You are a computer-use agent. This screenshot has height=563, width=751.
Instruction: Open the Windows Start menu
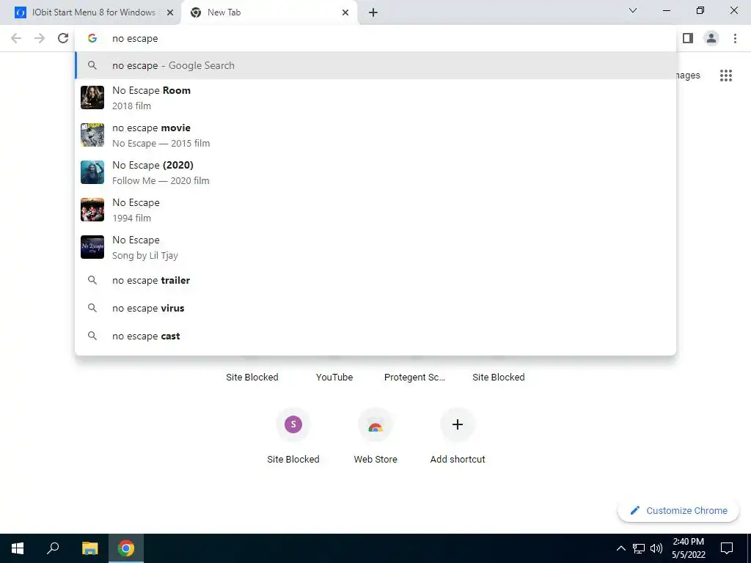[x=18, y=548]
